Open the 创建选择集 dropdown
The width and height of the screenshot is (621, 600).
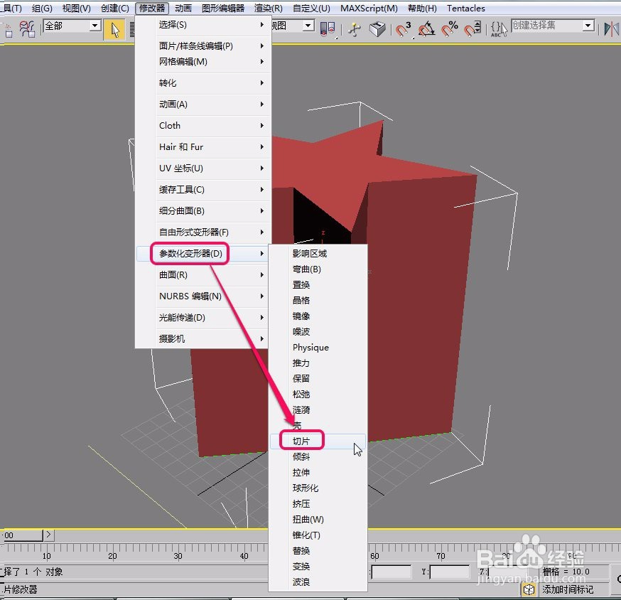coord(587,25)
